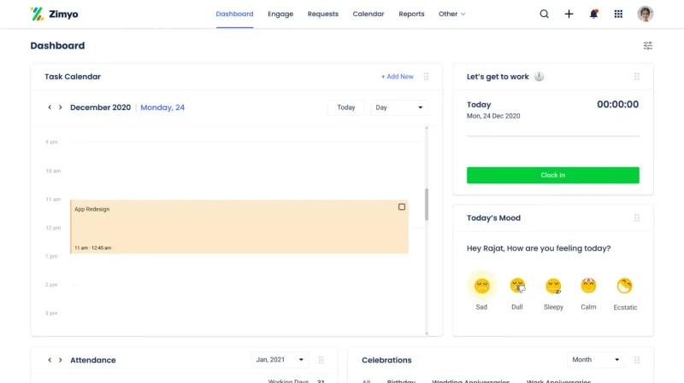This screenshot has width=684, height=383.
Task: Click the Add New task link
Action: [x=397, y=77]
